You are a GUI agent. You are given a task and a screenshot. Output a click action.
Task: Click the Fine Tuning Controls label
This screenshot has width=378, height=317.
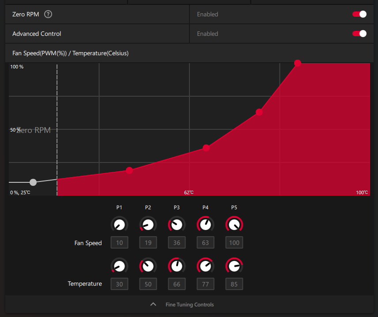[189, 305]
